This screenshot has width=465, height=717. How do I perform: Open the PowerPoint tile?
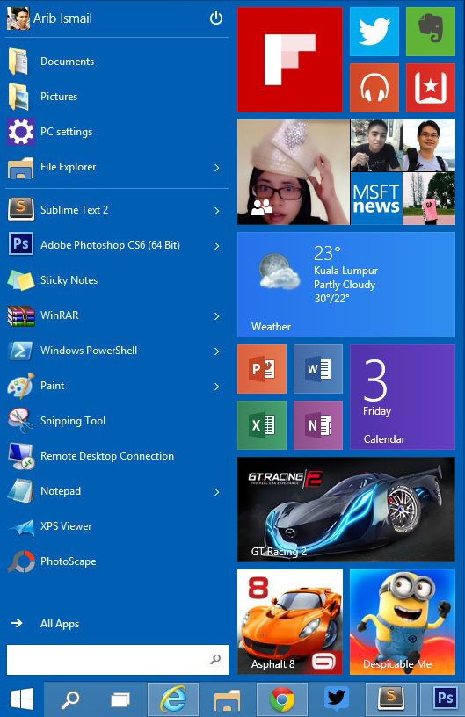(x=262, y=369)
